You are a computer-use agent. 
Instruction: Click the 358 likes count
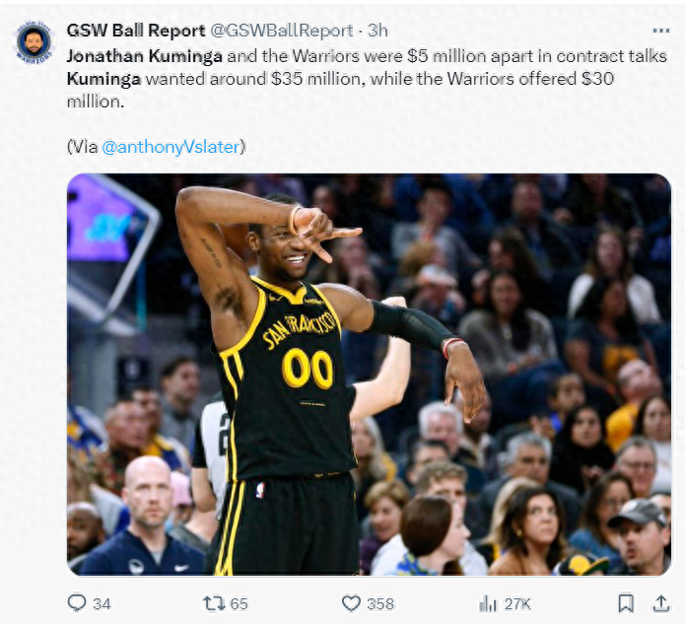pos(380,604)
